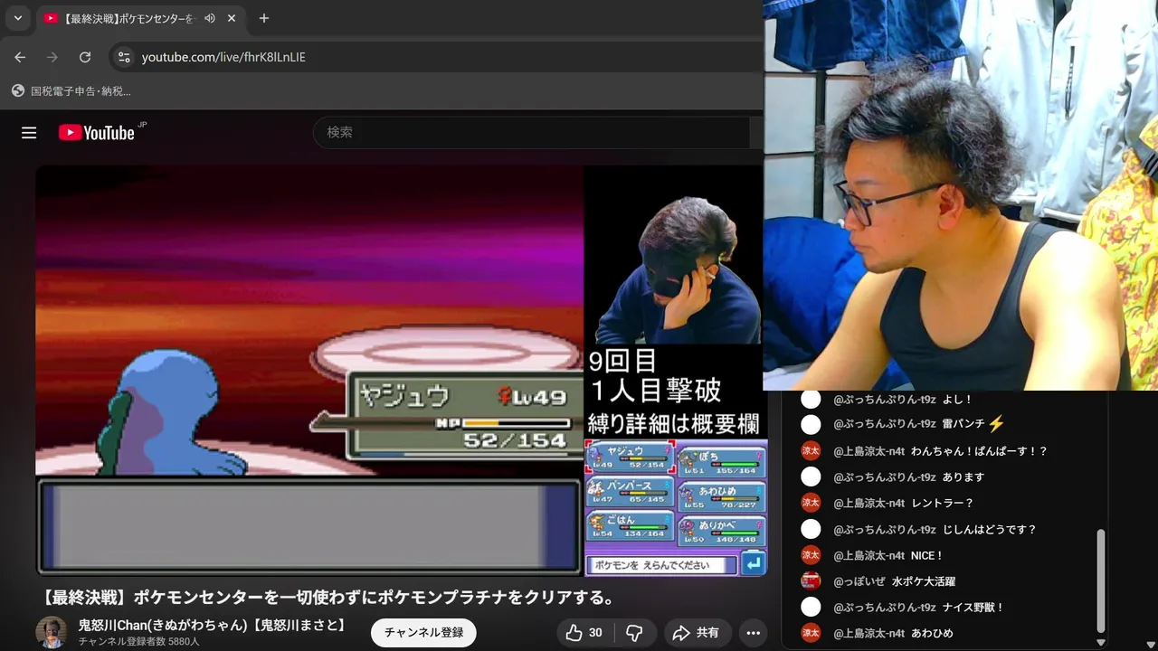The width and height of the screenshot is (1158, 651).
Task: Click @っぽいぜ avatar in chat
Action: tap(811, 581)
